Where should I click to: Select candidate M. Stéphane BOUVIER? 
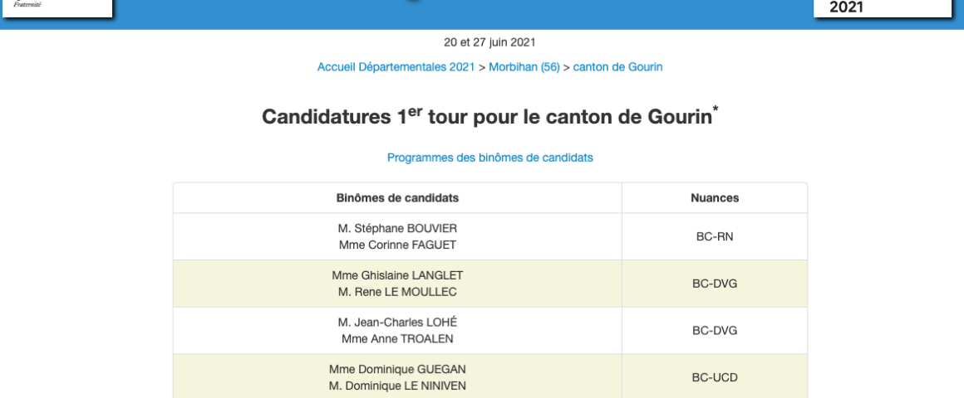click(x=397, y=228)
